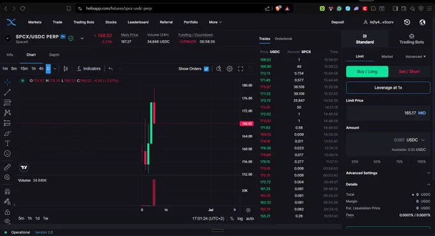The image size is (435, 236).
Task: Set limit price to MID
Action: [422, 113]
